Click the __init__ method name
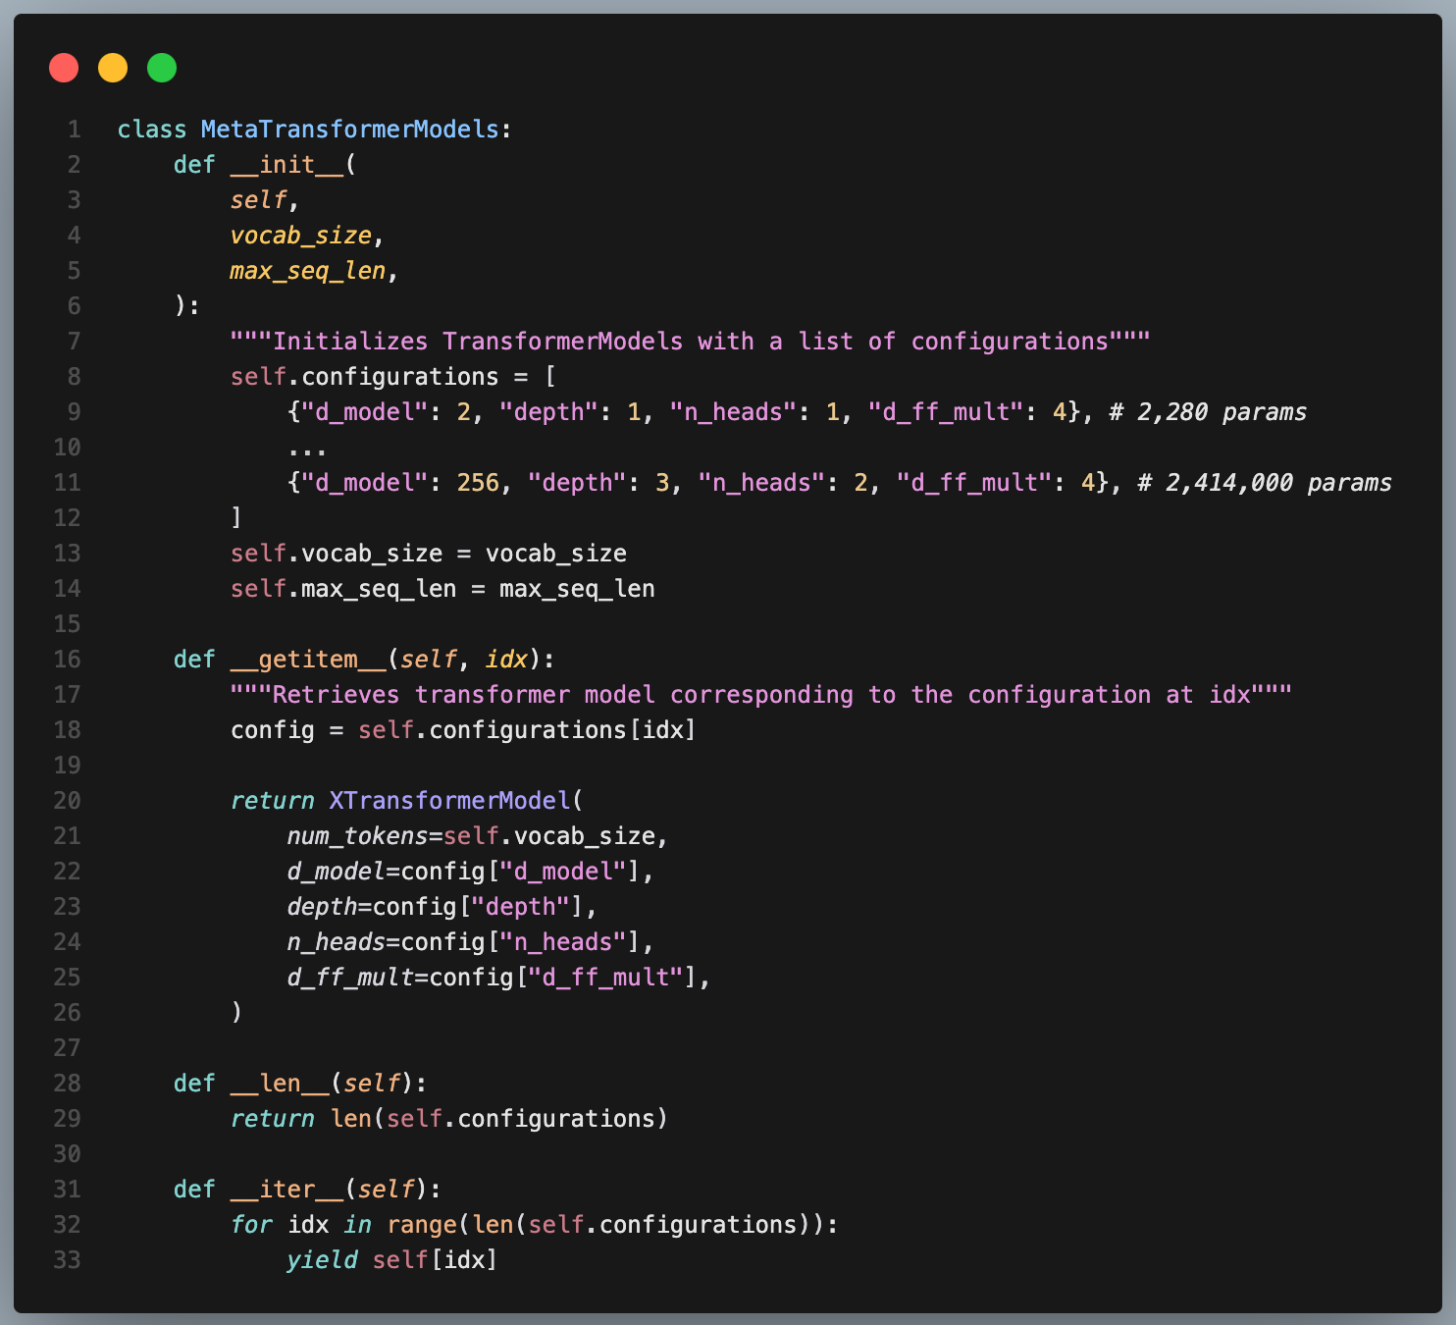This screenshot has width=1456, height=1325. [286, 165]
